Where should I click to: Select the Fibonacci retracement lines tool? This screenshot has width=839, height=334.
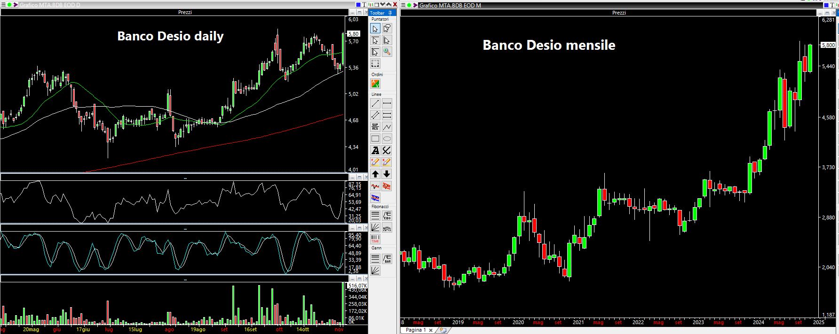pyautogui.click(x=375, y=216)
